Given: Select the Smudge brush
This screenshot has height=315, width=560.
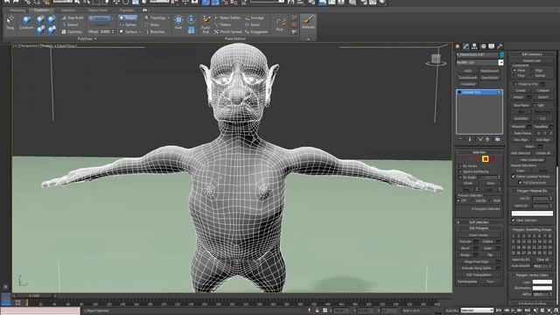Looking at the screenshot, I should click(255, 17).
